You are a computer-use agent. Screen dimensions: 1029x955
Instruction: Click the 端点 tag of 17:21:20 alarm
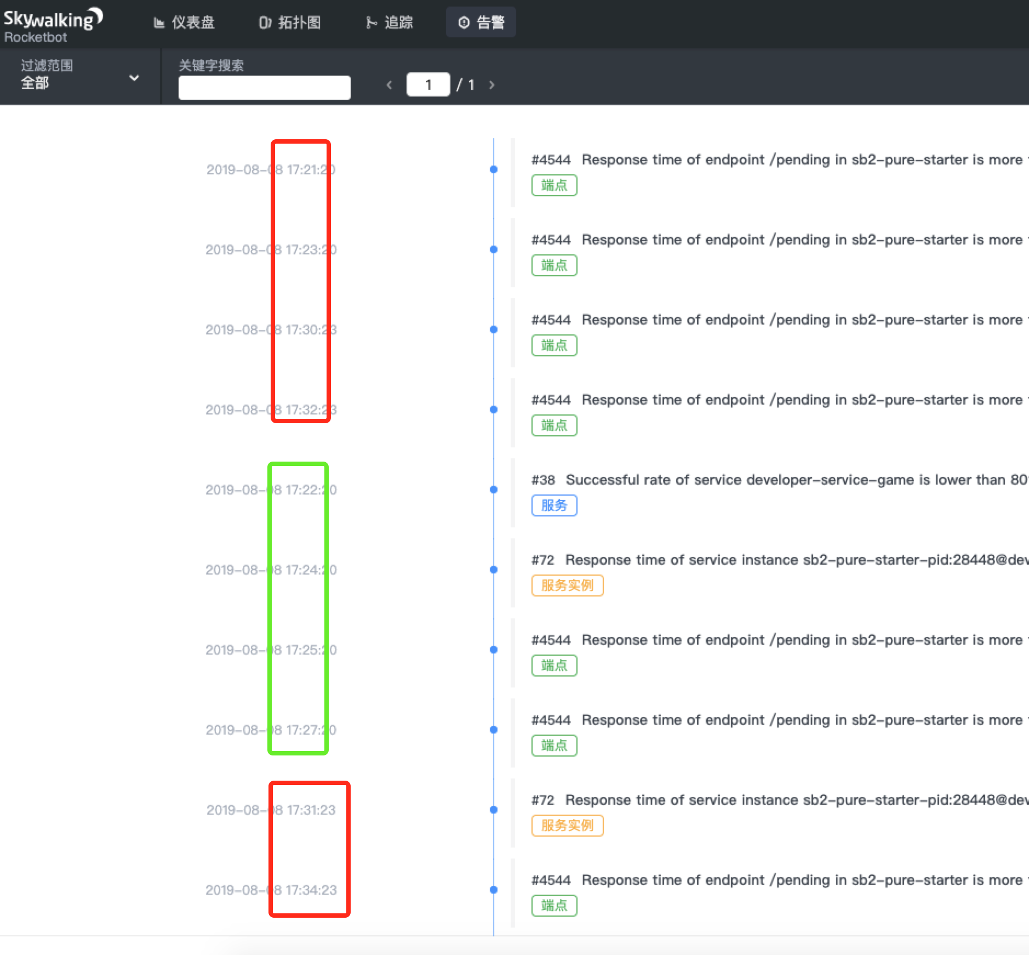pyautogui.click(x=554, y=185)
